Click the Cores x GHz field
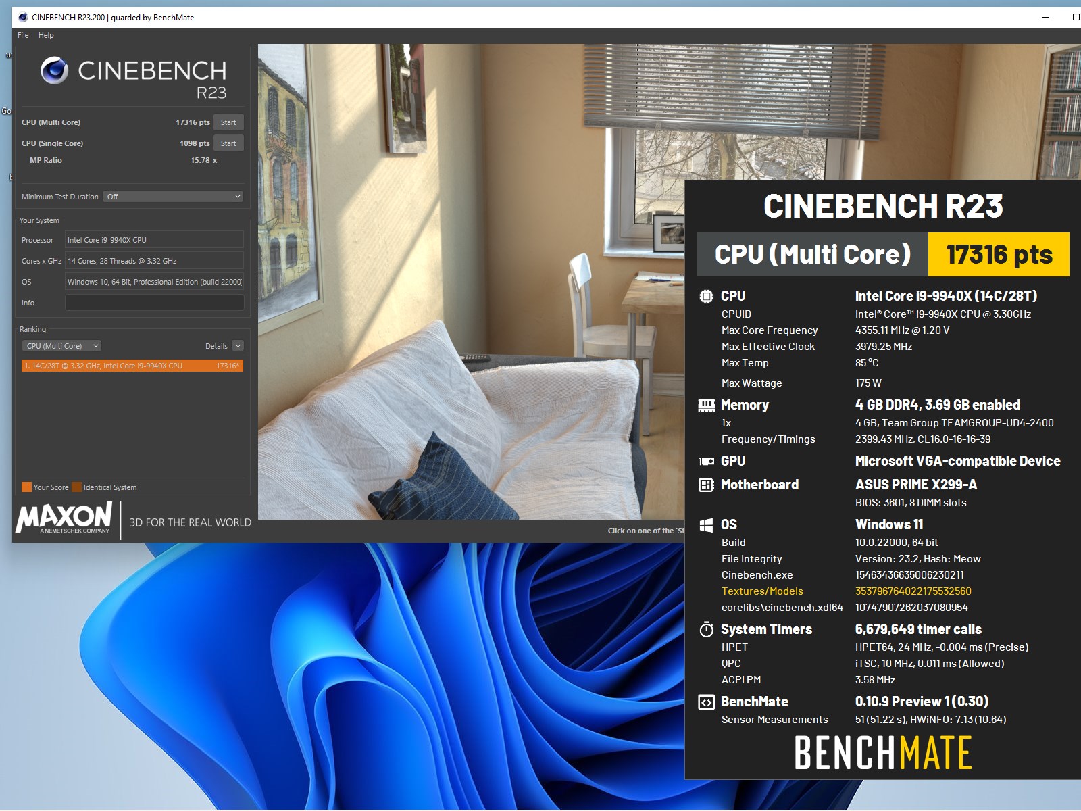The image size is (1081, 811). [x=154, y=261]
